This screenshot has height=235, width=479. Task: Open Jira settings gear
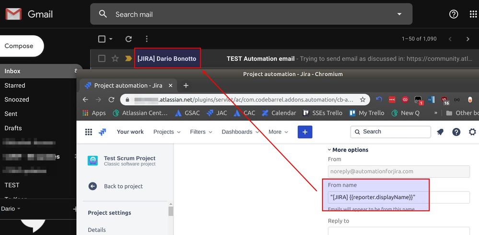[472, 132]
